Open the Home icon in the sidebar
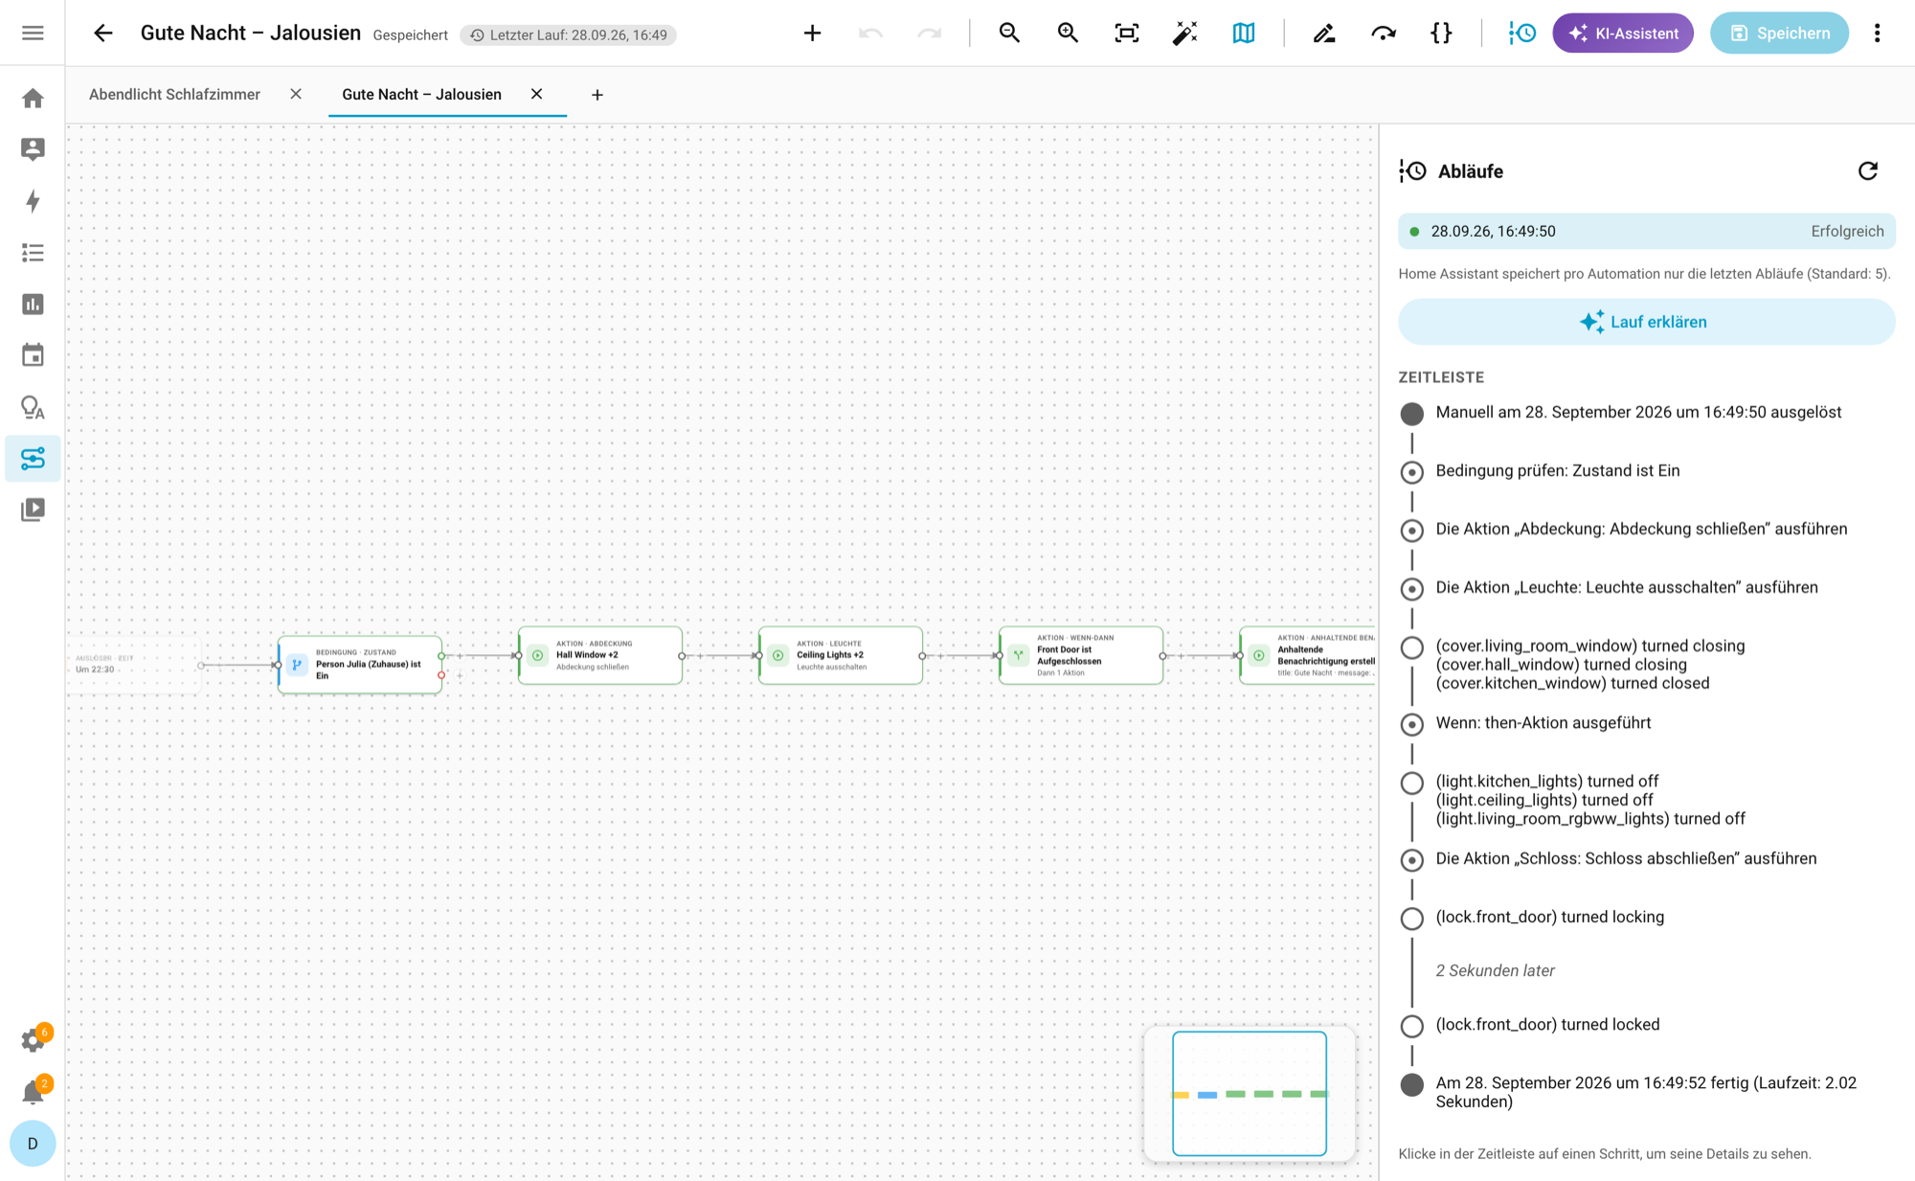Screen dimensions: 1915x1181 point(33,98)
